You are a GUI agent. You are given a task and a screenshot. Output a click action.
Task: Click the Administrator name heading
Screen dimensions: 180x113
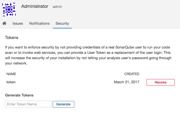(x=35, y=6)
